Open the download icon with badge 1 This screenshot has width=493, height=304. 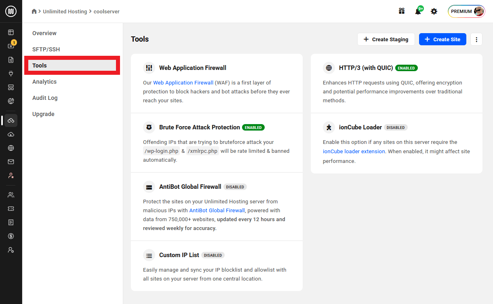coord(11,46)
